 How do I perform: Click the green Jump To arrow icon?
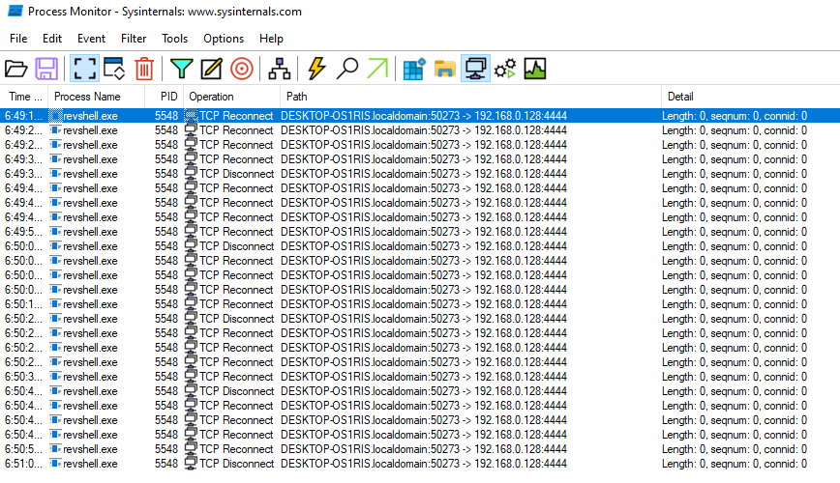tap(377, 69)
